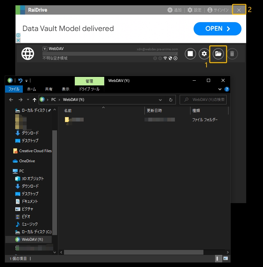Screen dimensions: 263x267
Task: Open Explorer help question mark icon
Action: coord(227,89)
